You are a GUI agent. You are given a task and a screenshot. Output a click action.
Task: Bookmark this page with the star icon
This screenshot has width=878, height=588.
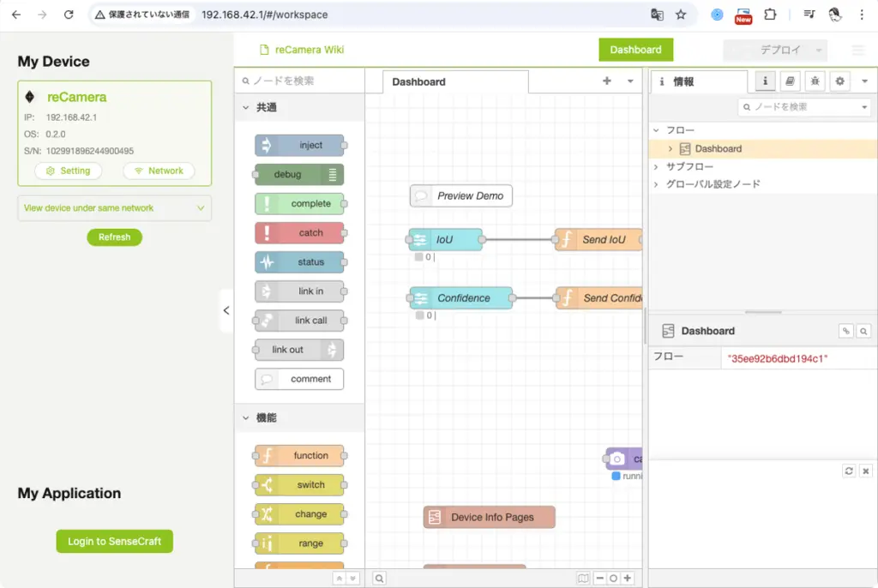click(680, 15)
